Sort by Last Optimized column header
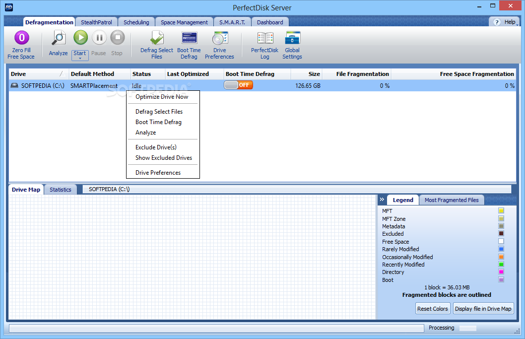This screenshot has width=525, height=339. [194, 74]
